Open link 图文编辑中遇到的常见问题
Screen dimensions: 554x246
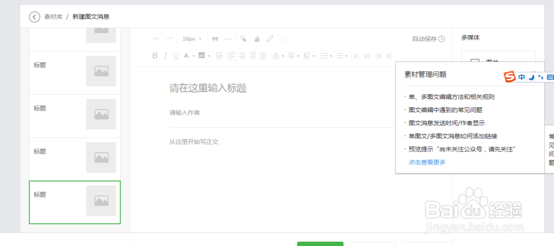[445, 110]
